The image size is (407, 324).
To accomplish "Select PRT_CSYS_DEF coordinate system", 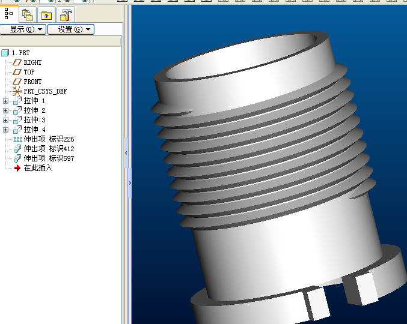I will pyautogui.click(x=46, y=91).
